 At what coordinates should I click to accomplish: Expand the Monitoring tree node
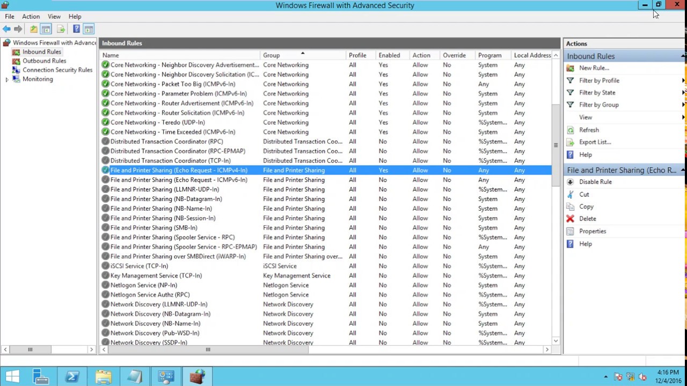click(6, 79)
